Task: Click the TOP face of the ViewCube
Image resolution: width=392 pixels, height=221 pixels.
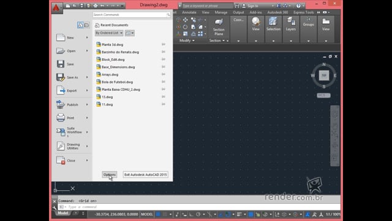Action: [x=324, y=76]
